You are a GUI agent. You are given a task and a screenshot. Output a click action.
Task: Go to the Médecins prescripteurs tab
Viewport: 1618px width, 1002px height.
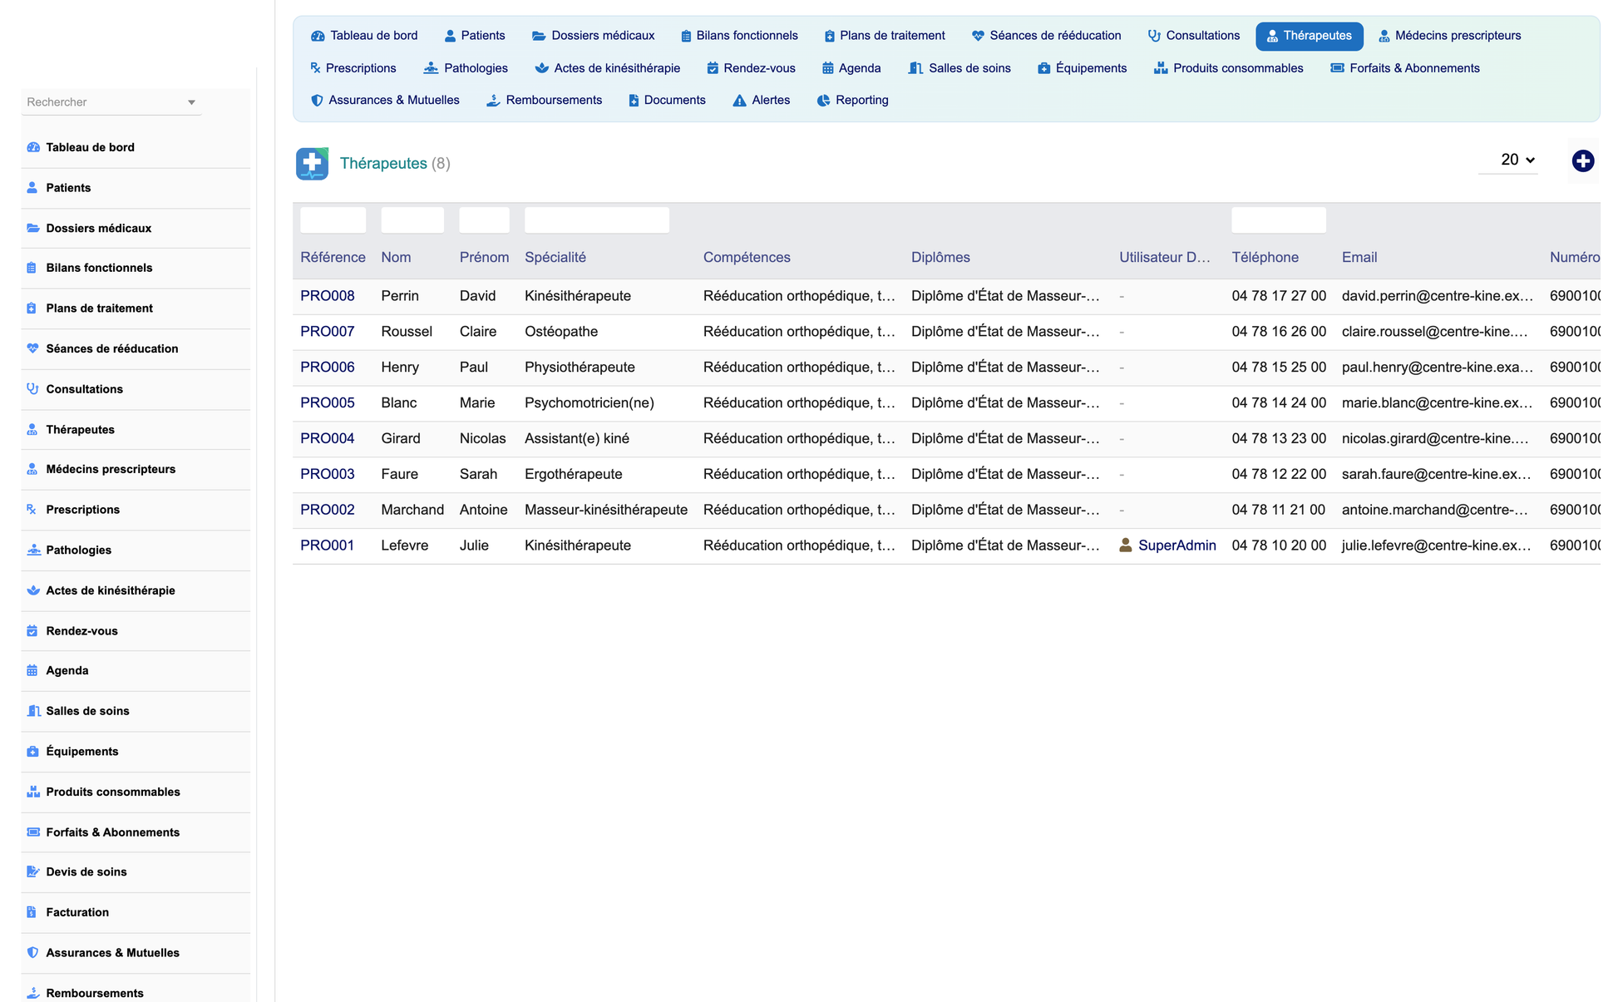(1449, 36)
